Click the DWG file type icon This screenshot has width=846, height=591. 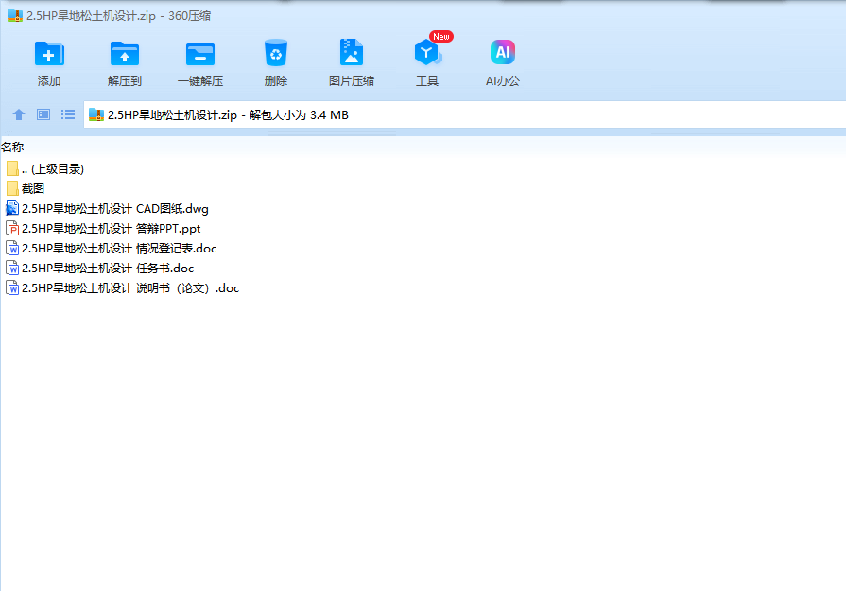[x=12, y=208]
